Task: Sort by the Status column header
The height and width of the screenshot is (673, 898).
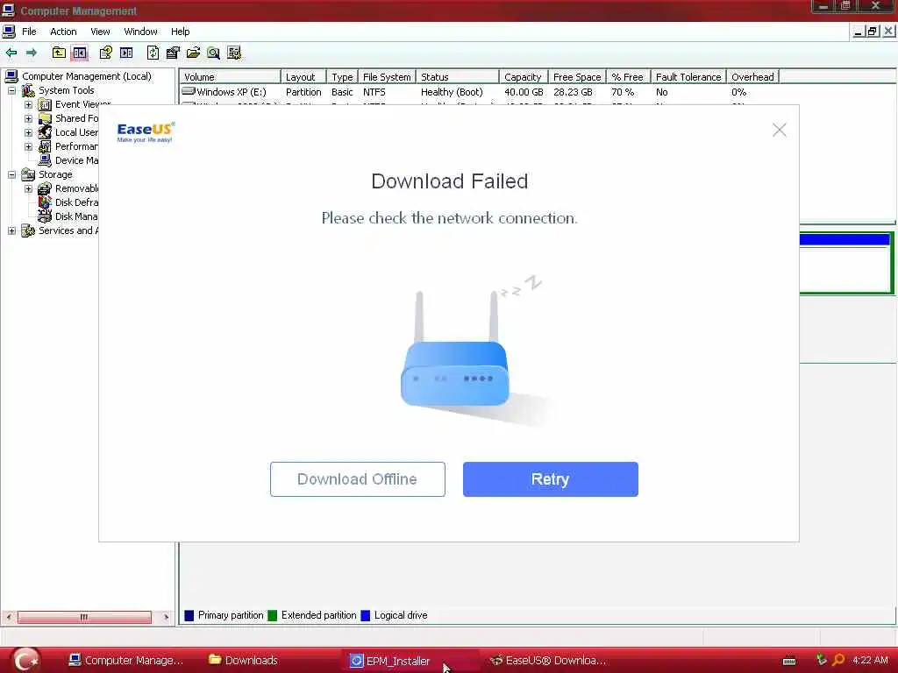Action: [457, 77]
